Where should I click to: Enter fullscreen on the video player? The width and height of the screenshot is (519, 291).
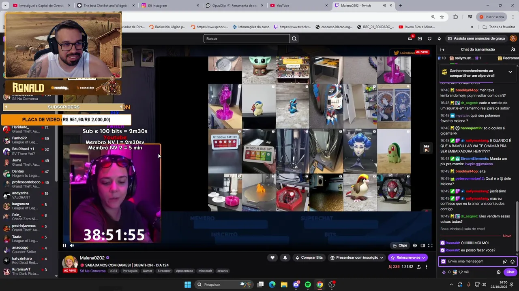pos(430,245)
